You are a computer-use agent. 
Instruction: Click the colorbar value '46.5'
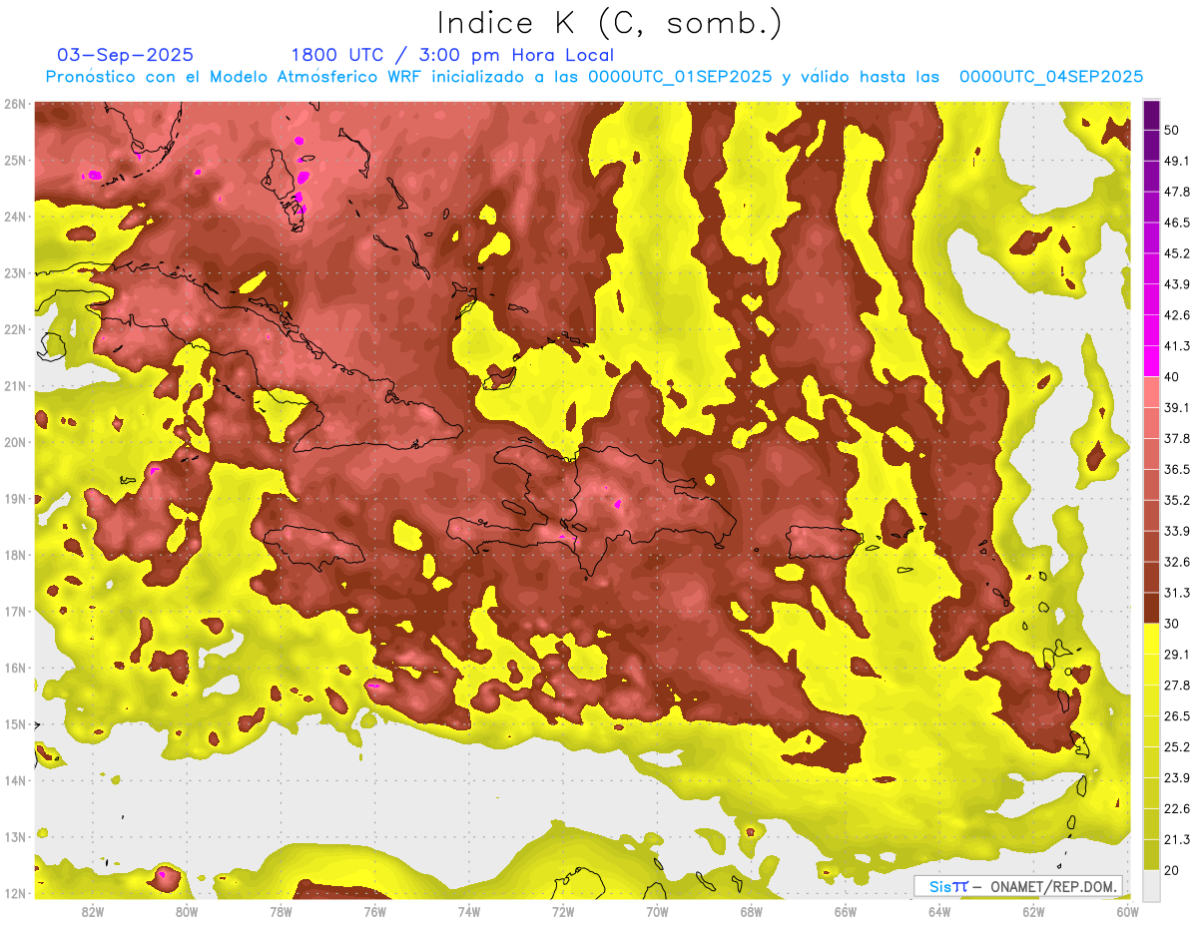pos(1177,223)
